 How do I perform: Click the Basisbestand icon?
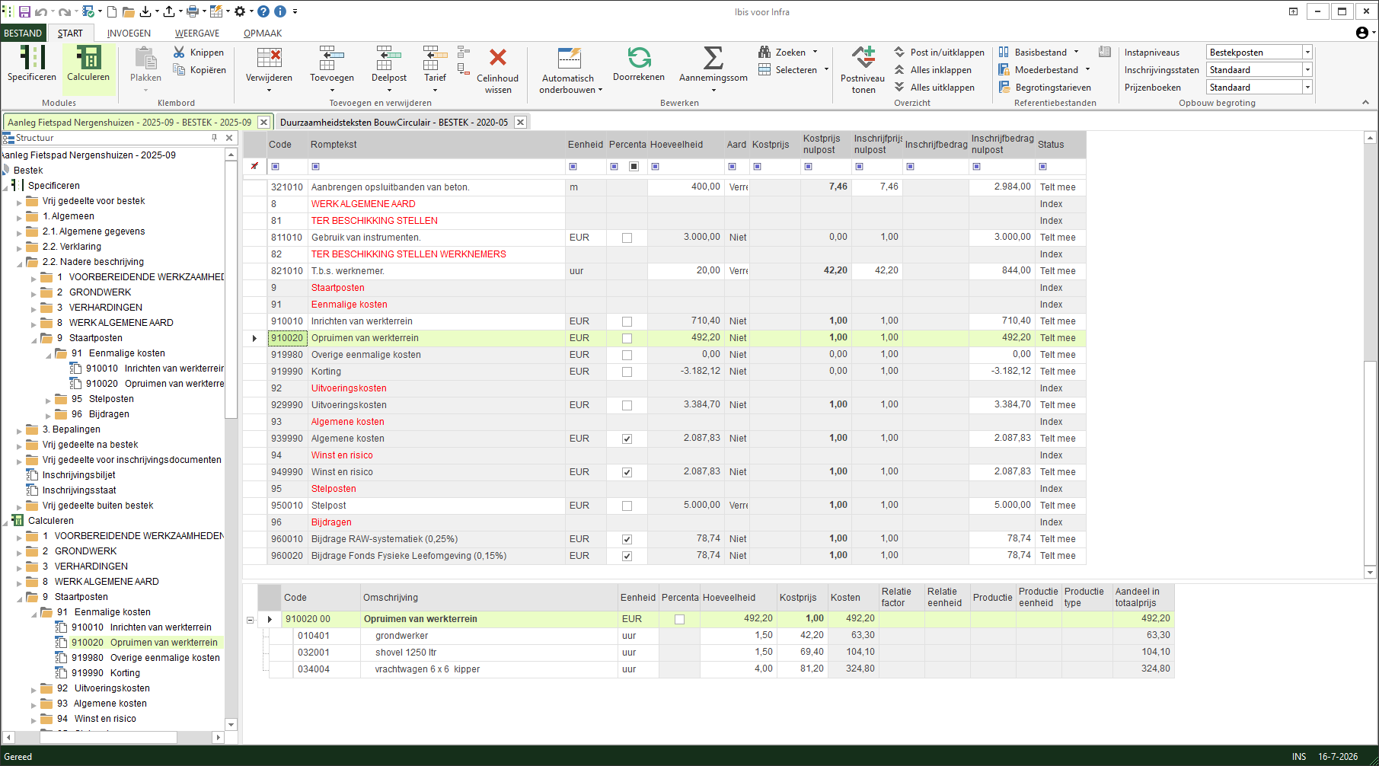click(x=1004, y=52)
